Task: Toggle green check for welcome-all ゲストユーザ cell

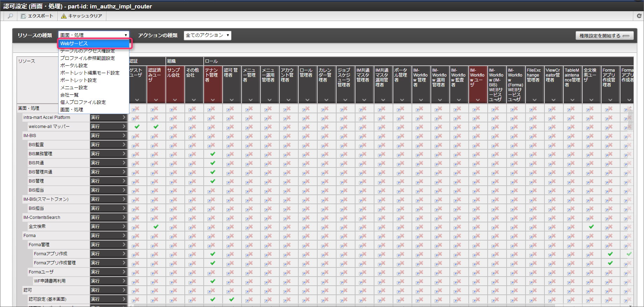Action: click(x=137, y=127)
